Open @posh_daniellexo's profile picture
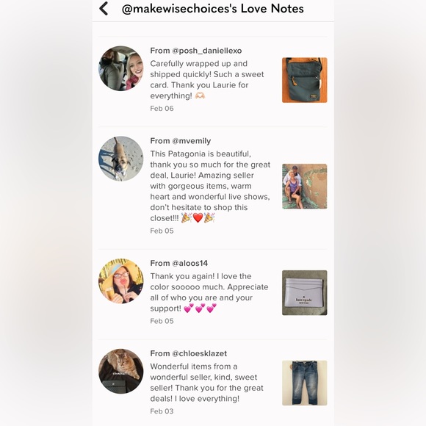 121,68
